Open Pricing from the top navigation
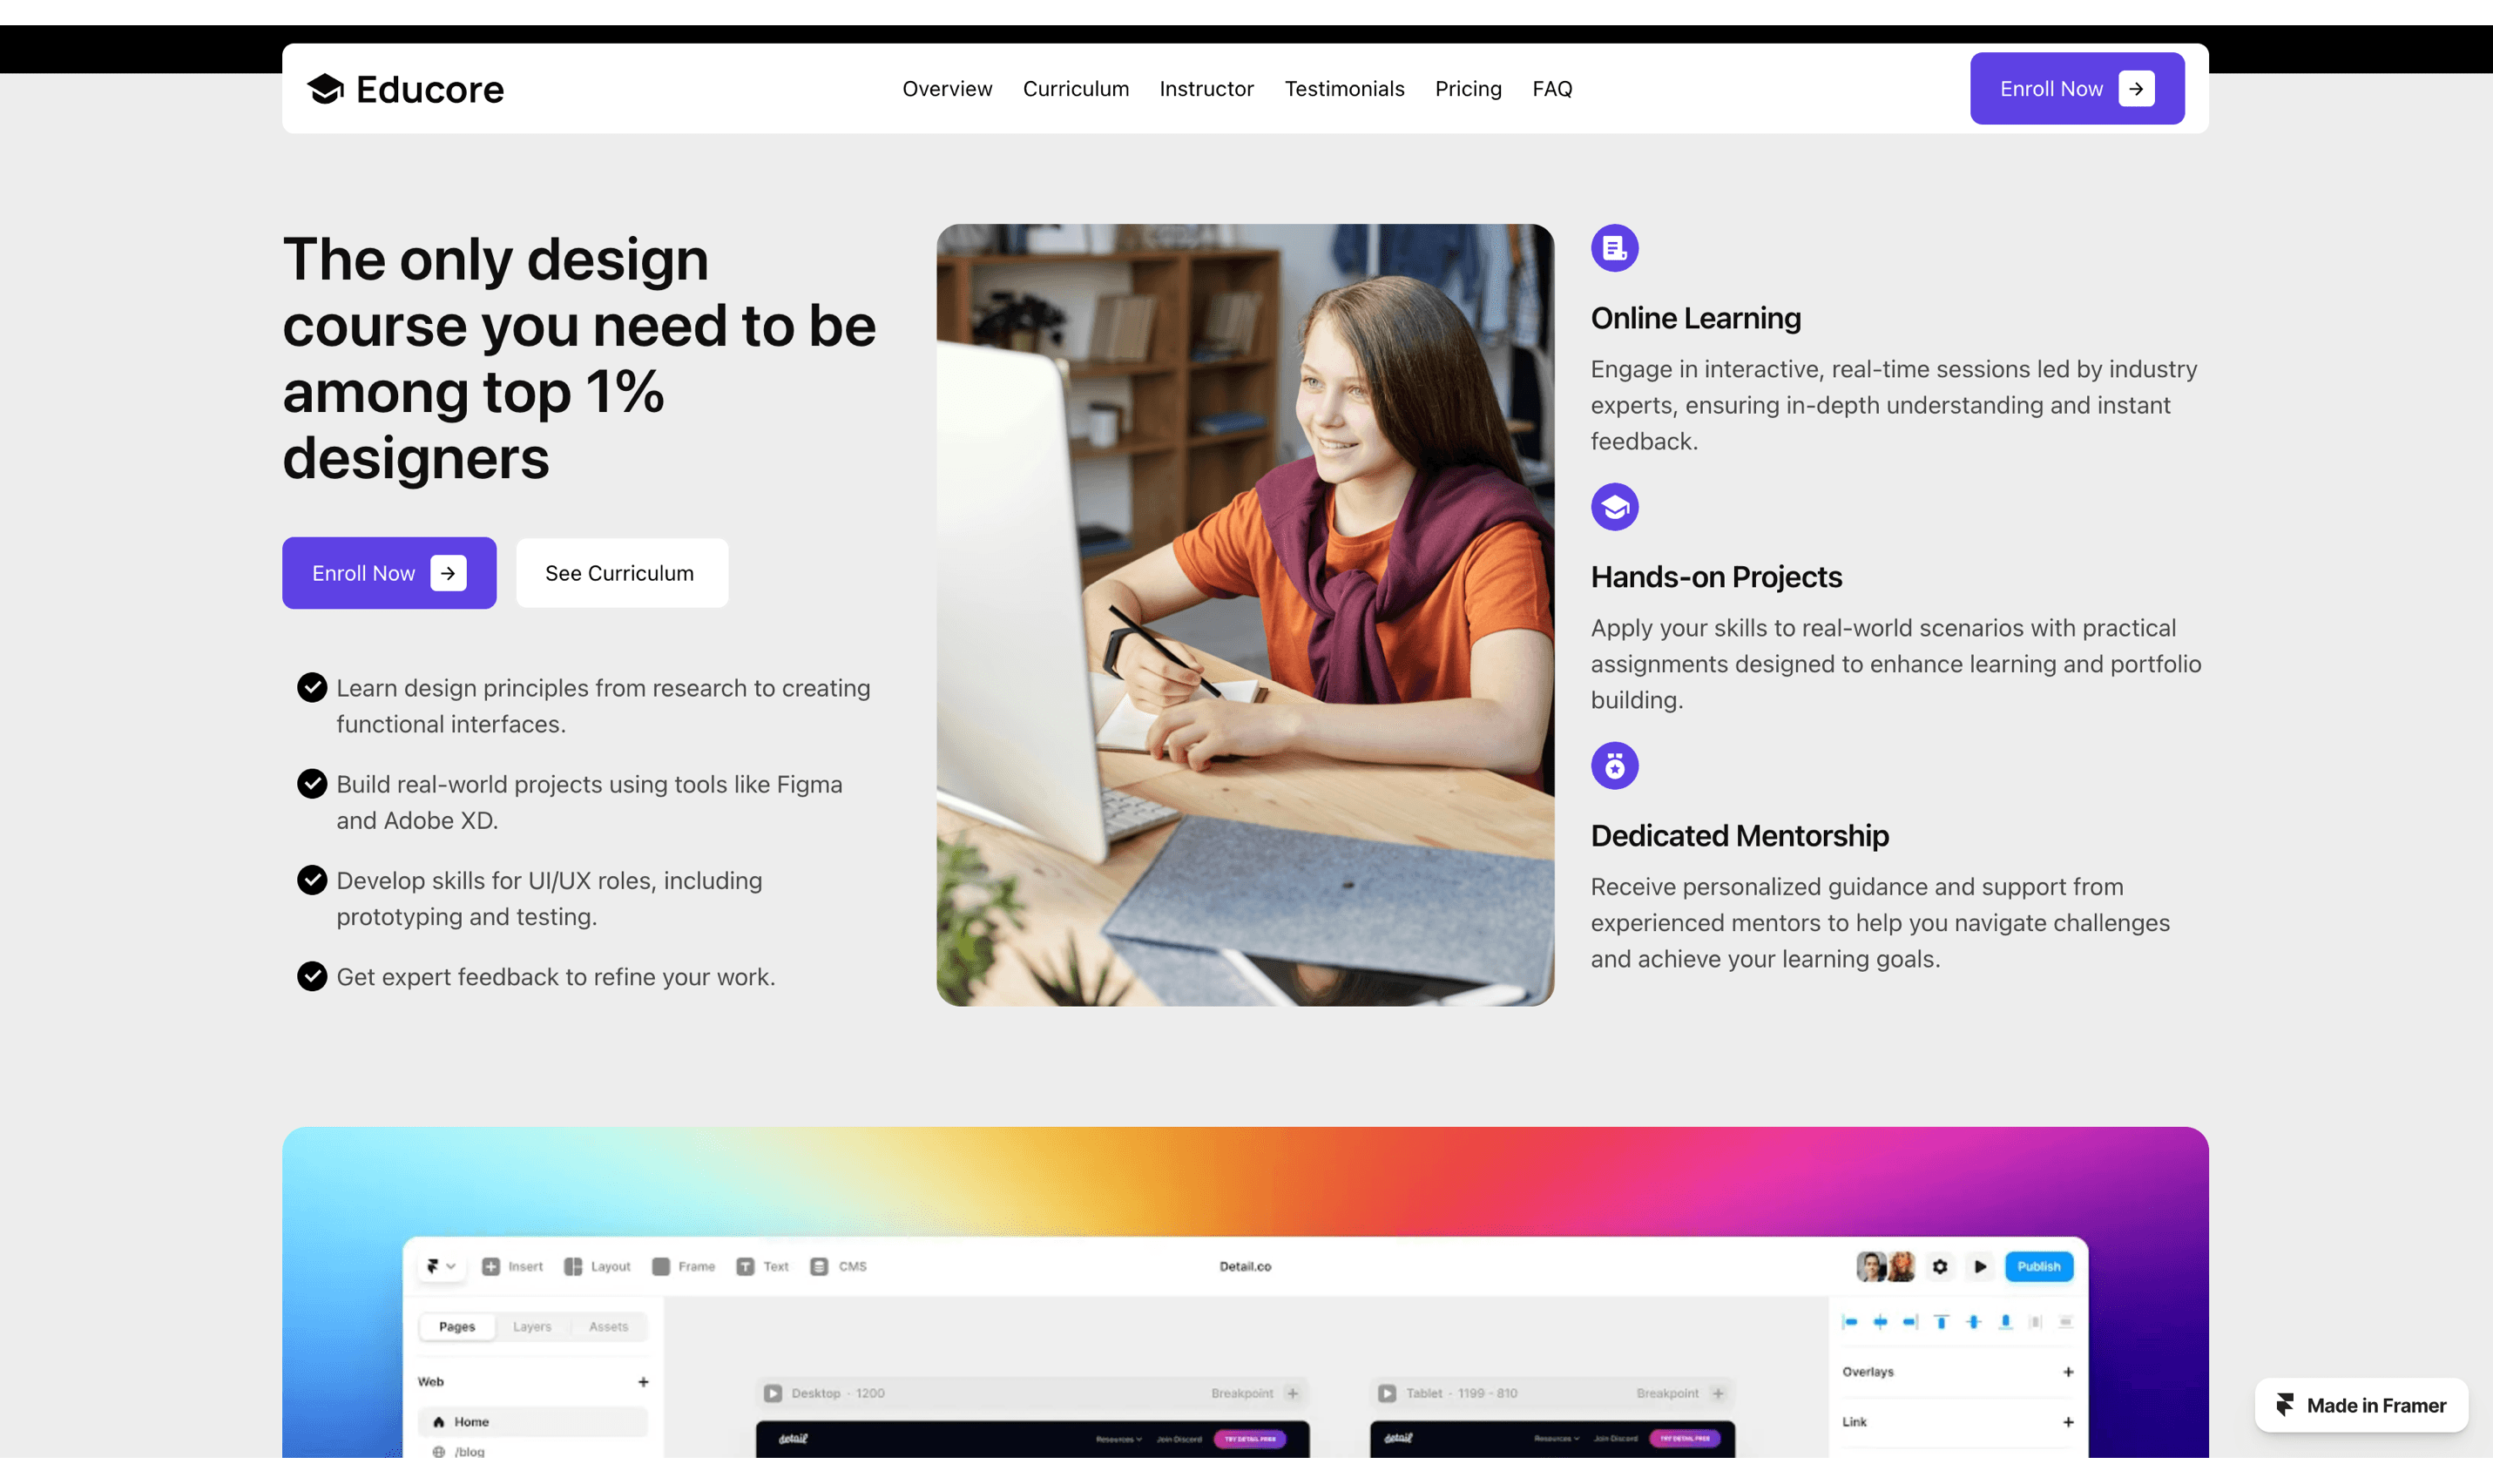 1467,89
